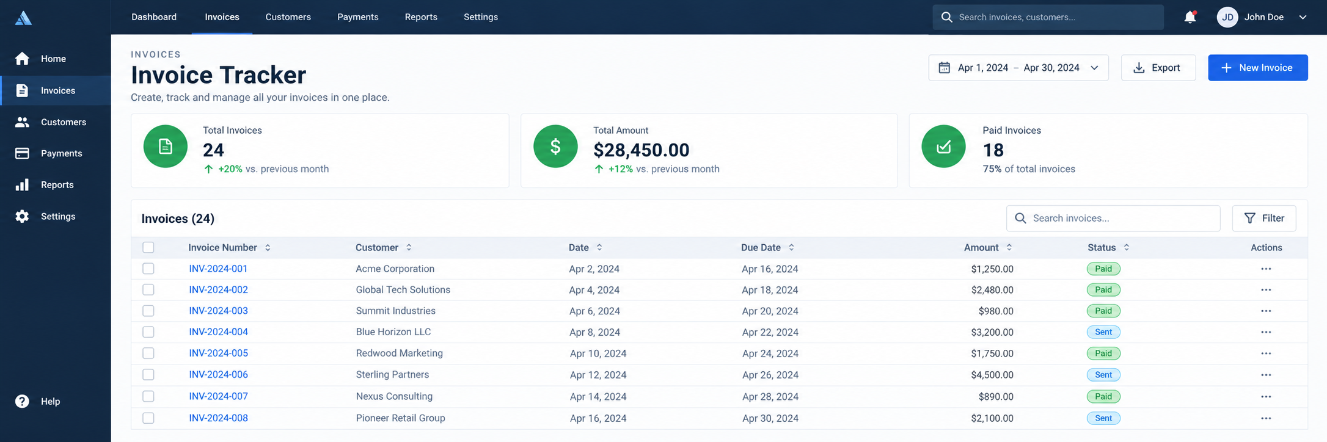Select all invoices header checkbox

click(x=148, y=247)
